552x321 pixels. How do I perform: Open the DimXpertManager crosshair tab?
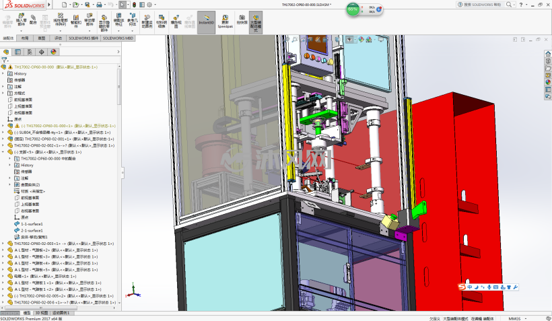[42, 52]
